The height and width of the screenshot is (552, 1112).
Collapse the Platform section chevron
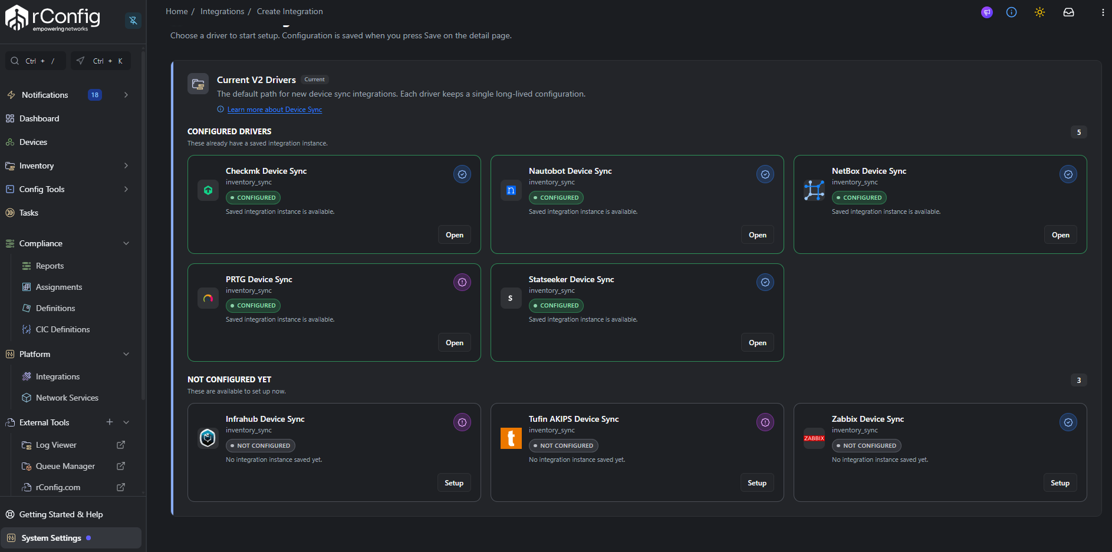pyautogui.click(x=126, y=354)
